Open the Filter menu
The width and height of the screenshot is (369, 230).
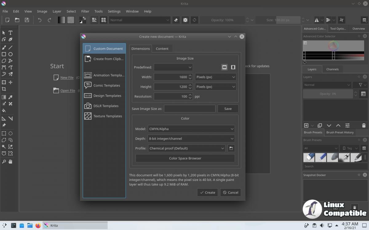(x=85, y=11)
